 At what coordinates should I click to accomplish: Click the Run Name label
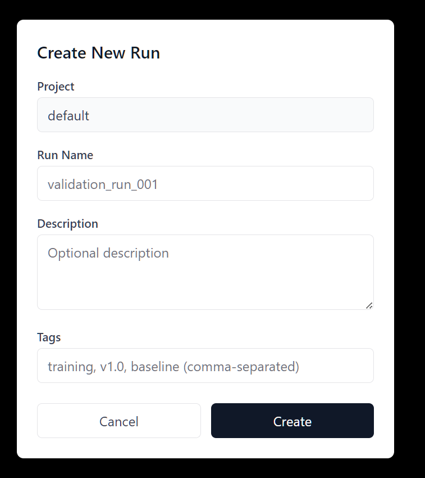click(x=65, y=155)
